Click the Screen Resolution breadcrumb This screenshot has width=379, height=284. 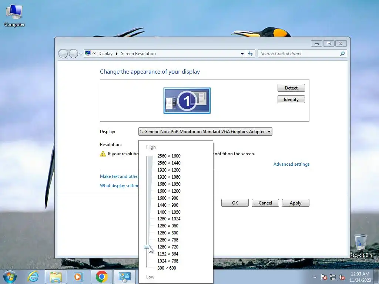click(x=138, y=54)
